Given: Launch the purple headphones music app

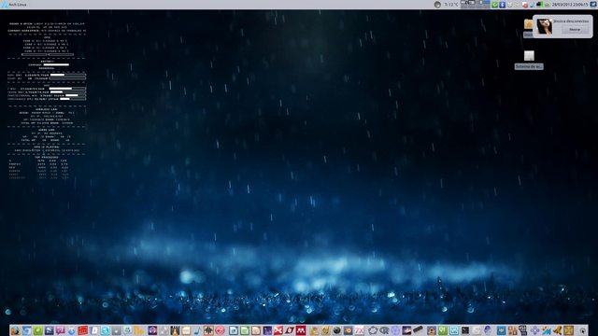Looking at the screenshot, I should pyautogui.click(x=152, y=330).
